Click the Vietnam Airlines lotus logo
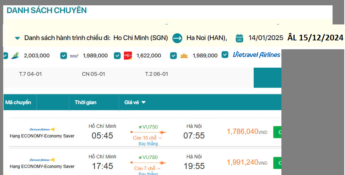 [184, 56]
